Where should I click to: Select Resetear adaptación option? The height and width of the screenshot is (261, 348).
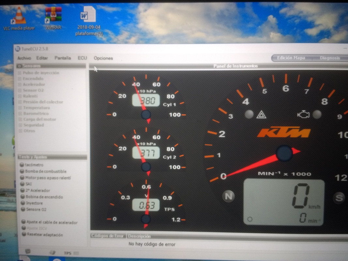(42, 234)
